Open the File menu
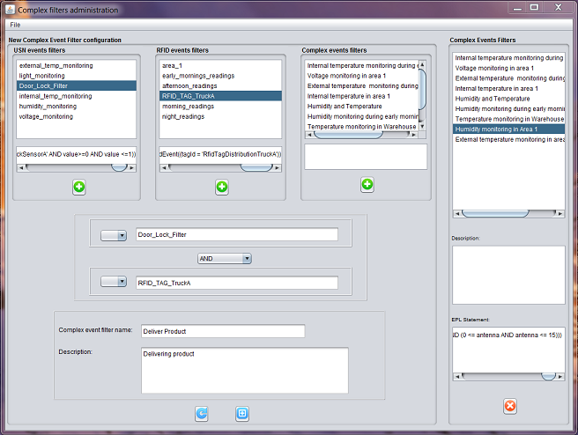Screen dimensions: 578x435 click(15, 25)
